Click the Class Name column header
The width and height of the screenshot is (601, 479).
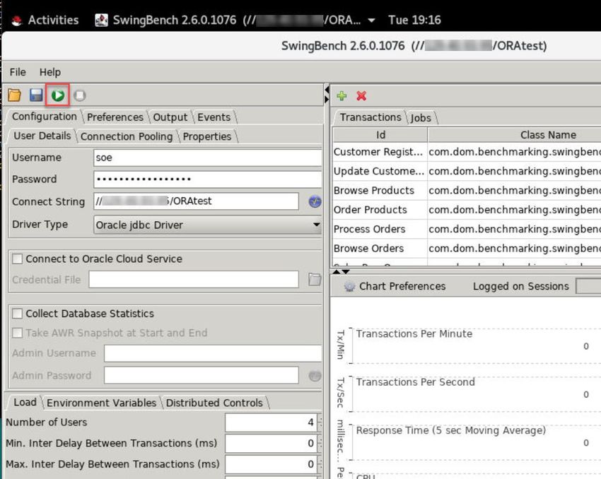(514, 135)
